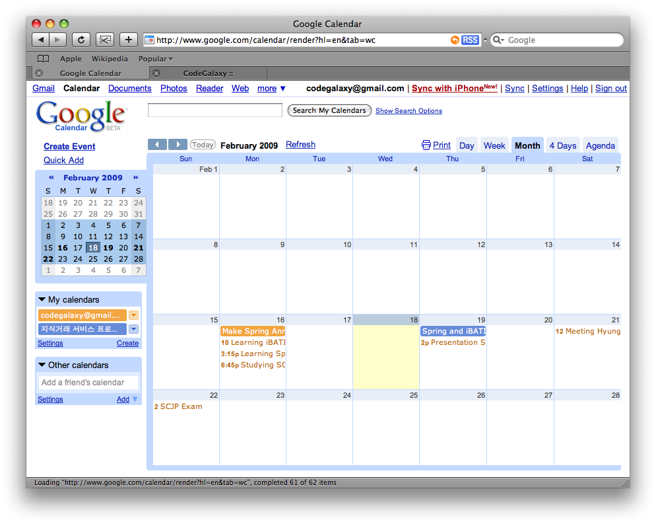
Task: Toggle the Korean-named calendar visibility
Action: (x=82, y=329)
